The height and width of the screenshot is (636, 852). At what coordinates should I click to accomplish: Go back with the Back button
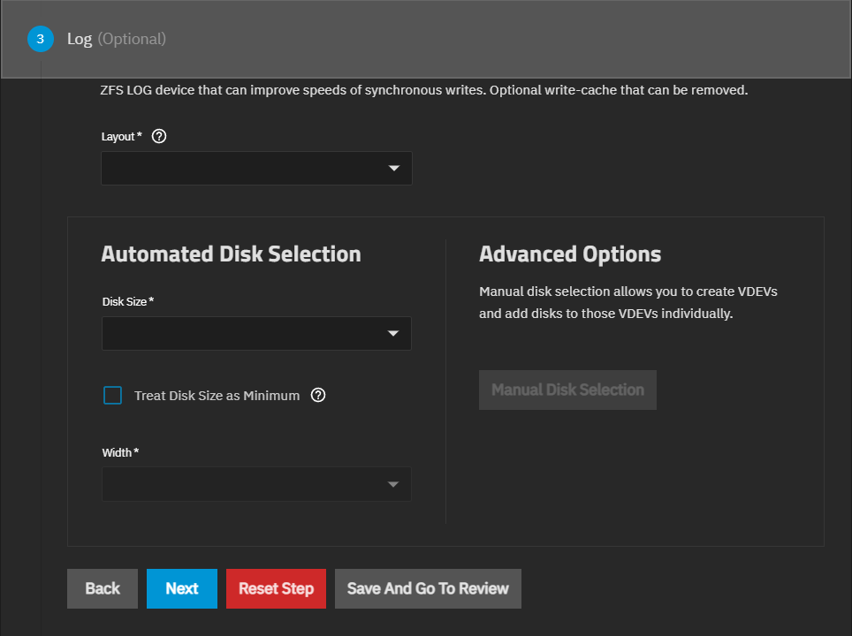pos(103,588)
